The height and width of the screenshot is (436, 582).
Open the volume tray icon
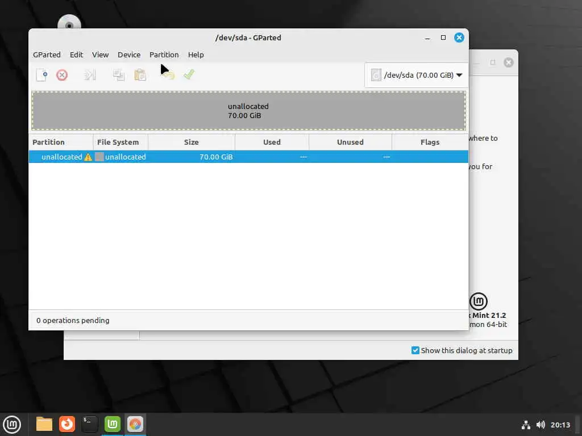pyautogui.click(x=541, y=425)
